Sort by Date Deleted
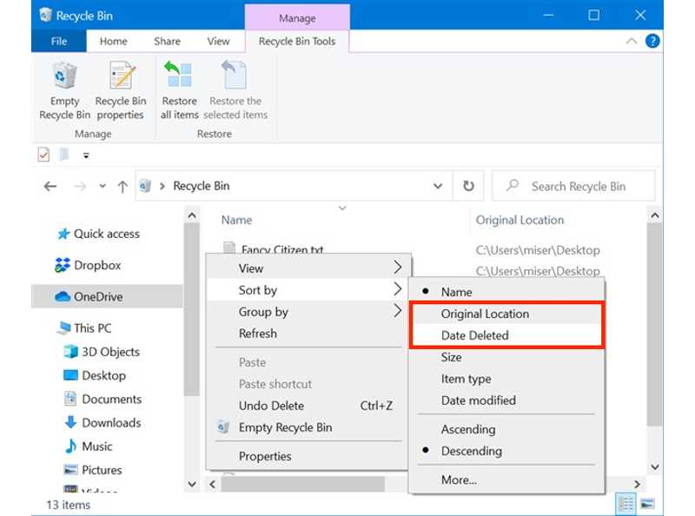Viewport: 695px width, 516px height. [474, 335]
